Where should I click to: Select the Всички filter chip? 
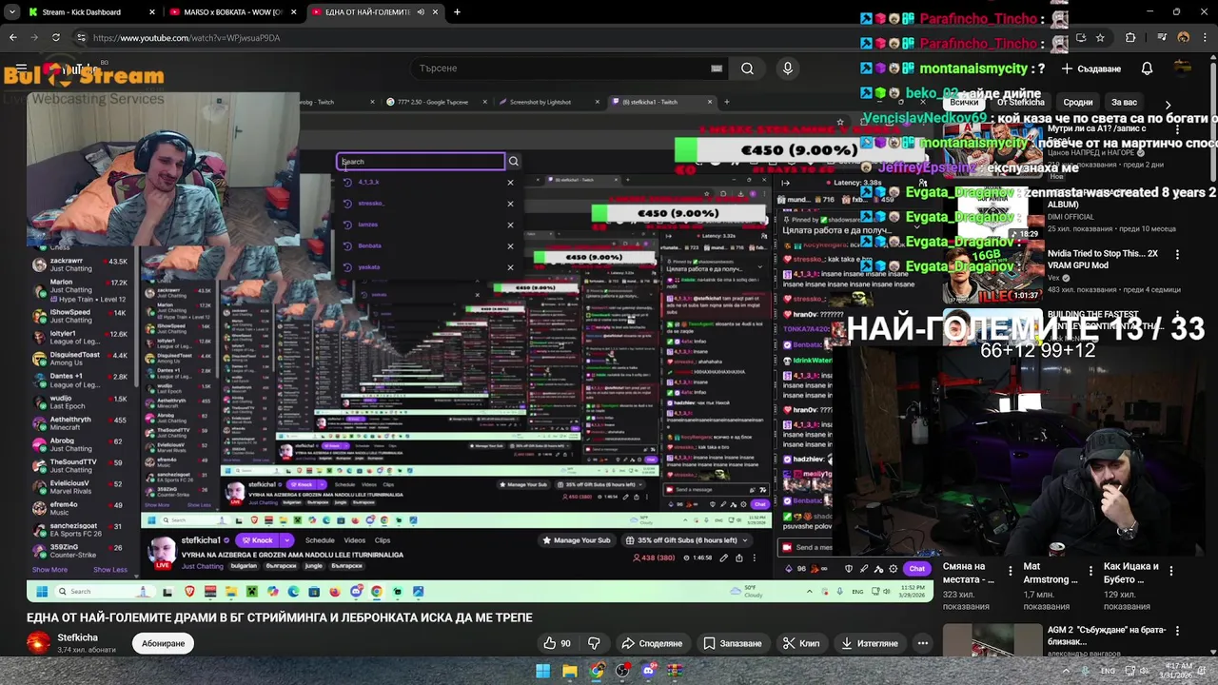(963, 103)
